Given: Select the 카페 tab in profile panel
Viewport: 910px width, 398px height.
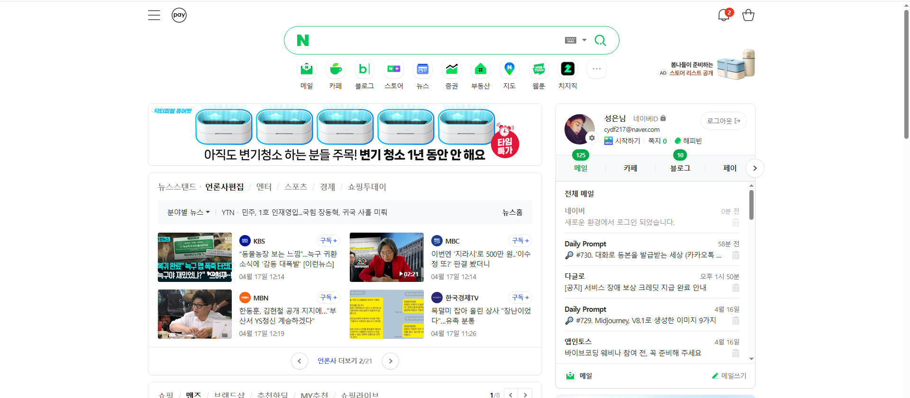Looking at the screenshot, I should click(x=630, y=168).
